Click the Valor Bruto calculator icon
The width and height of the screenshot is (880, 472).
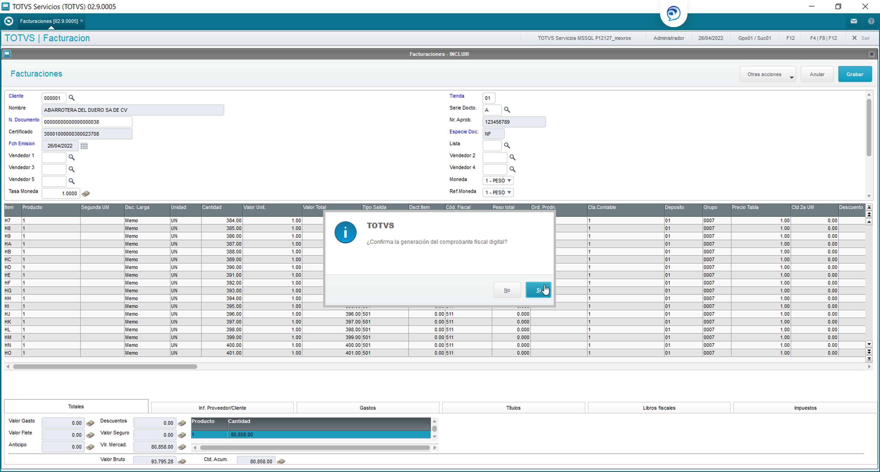(x=182, y=461)
